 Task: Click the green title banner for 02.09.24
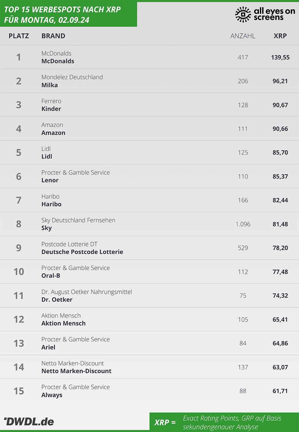[68, 14]
